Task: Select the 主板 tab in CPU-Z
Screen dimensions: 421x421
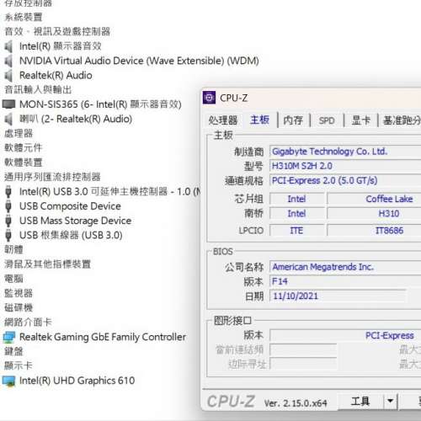Action: 259,120
